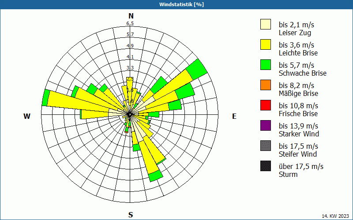Click the 'bis 2,1 m/s' legend text
This screenshot has height=220, width=353.
[297, 25]
